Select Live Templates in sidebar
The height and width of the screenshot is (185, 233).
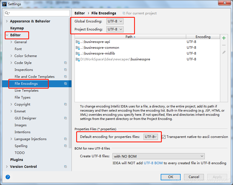pyautogui.click(x=26, y=91)
